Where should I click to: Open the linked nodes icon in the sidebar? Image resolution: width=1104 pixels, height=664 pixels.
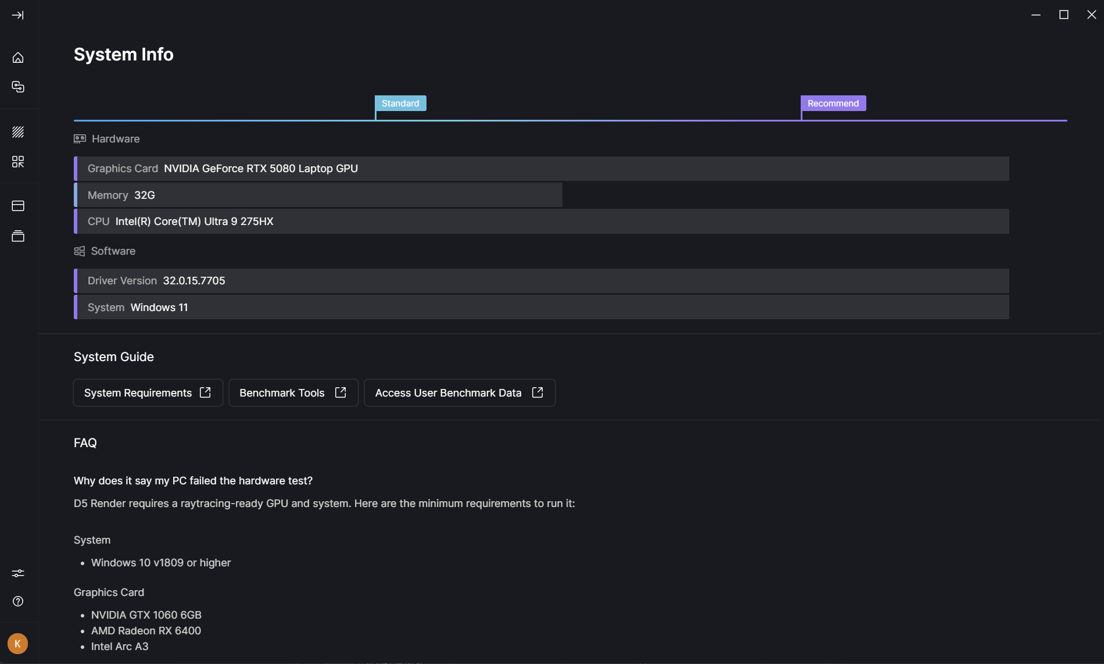[18, 87]
